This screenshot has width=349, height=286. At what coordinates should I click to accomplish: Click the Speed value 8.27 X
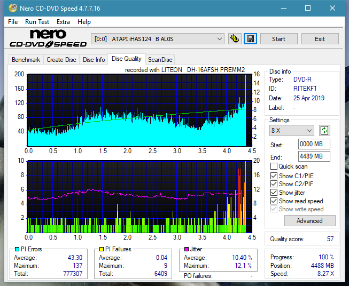tap(325, 274)
